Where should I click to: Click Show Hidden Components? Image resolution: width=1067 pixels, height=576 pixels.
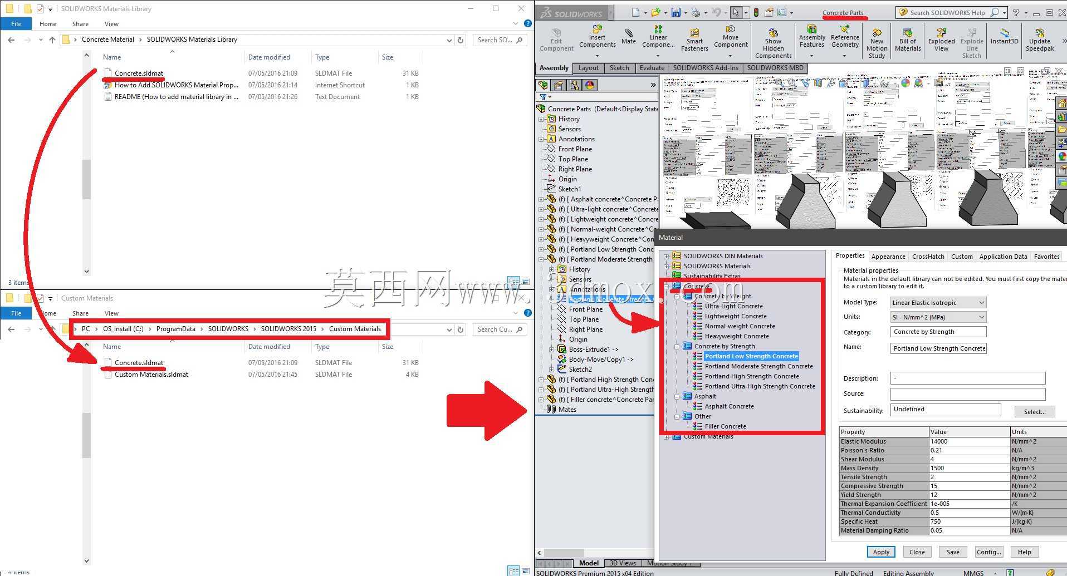pyautogui.click(x=773, y=43)
